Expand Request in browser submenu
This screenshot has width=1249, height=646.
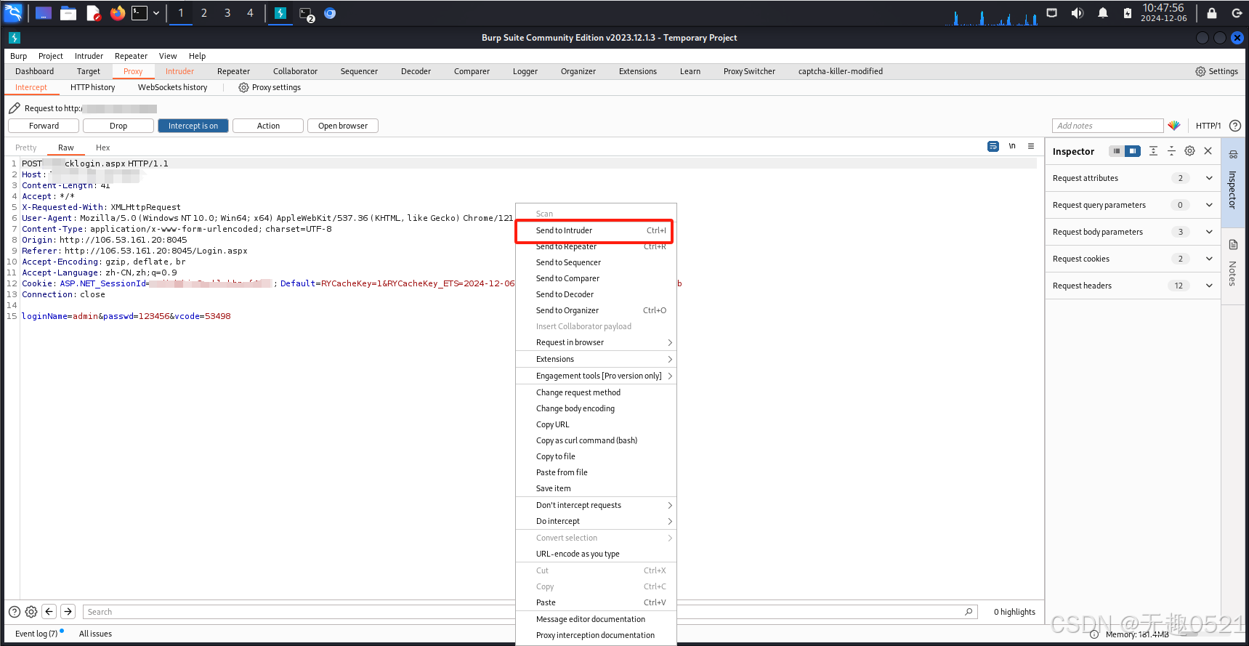[596, 342]
